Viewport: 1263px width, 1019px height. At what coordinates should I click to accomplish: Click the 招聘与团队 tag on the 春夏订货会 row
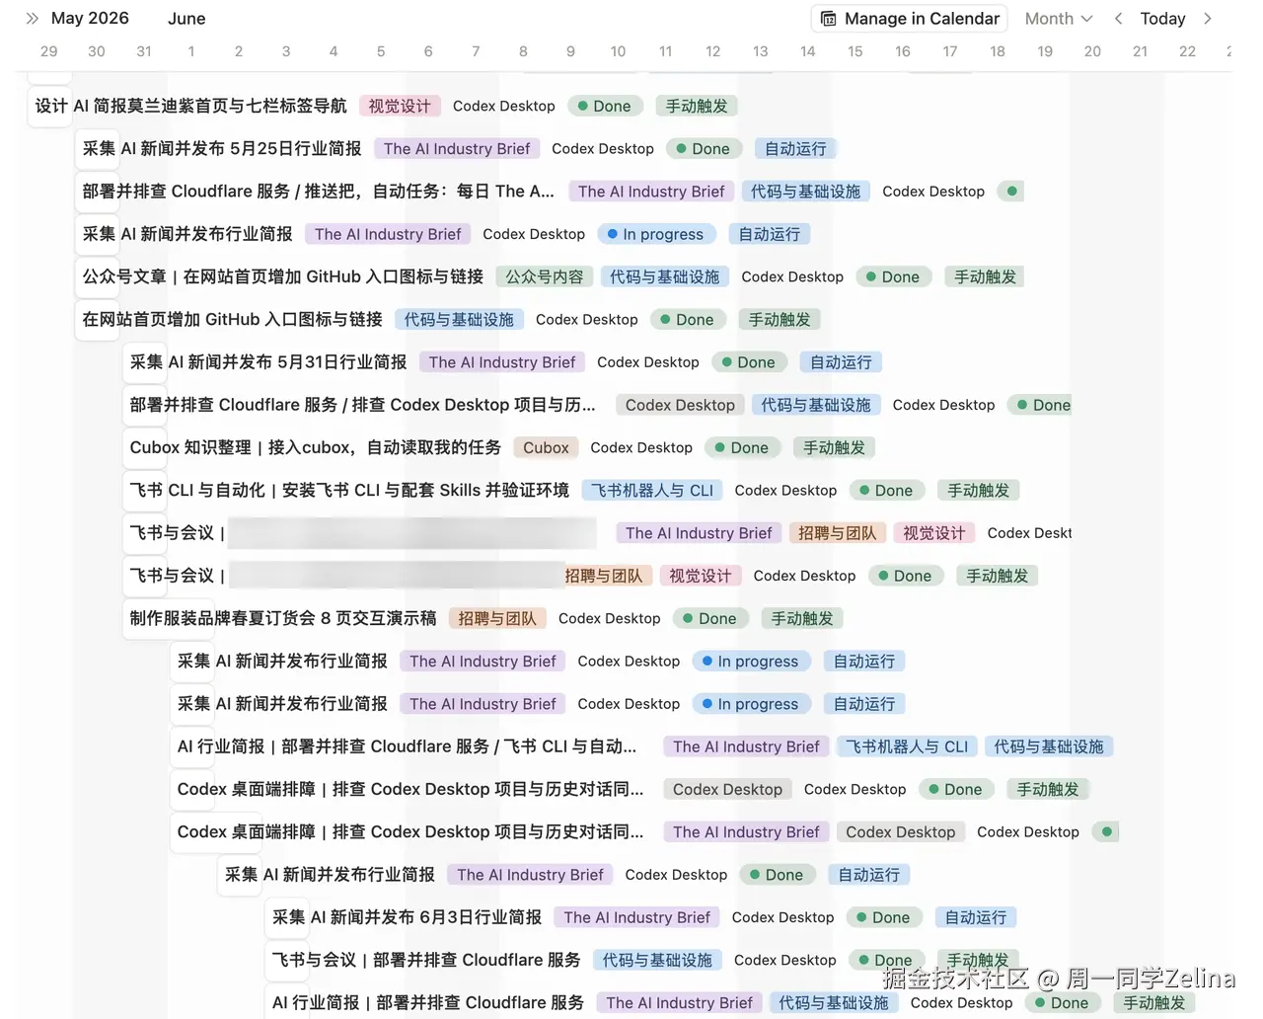[496, 618]
